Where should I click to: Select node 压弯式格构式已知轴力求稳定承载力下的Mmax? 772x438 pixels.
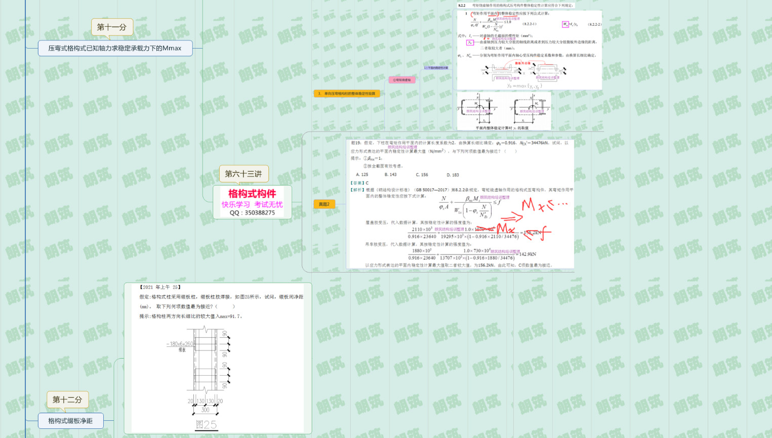pos(115,48)
